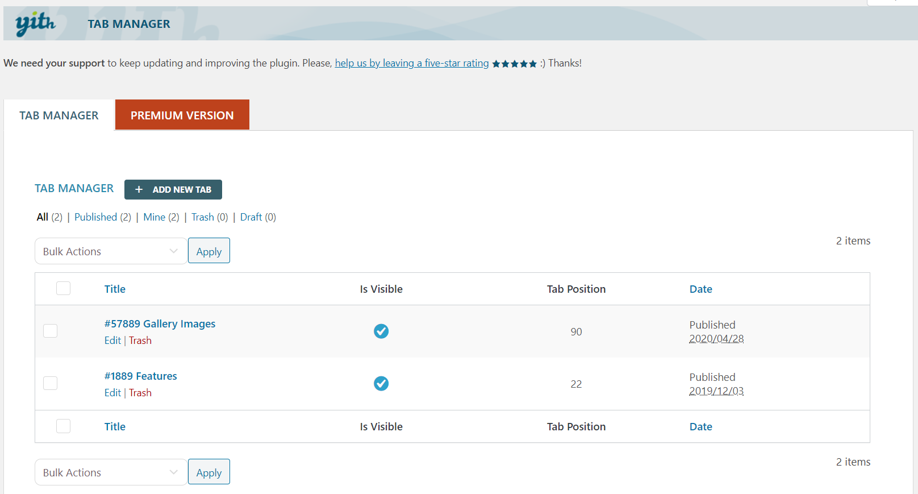Click the Tab Position value 90
The width and height of the screenshot is (918, 494).
pyautogui.click(x=576, y=331)
